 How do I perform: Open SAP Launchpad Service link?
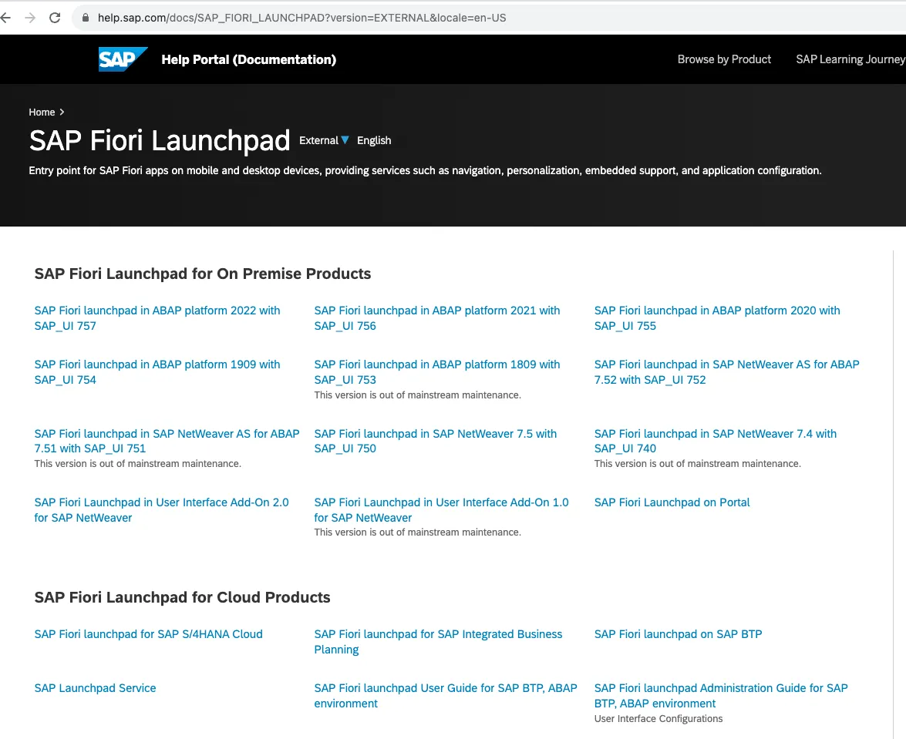(x=95, y=688)
